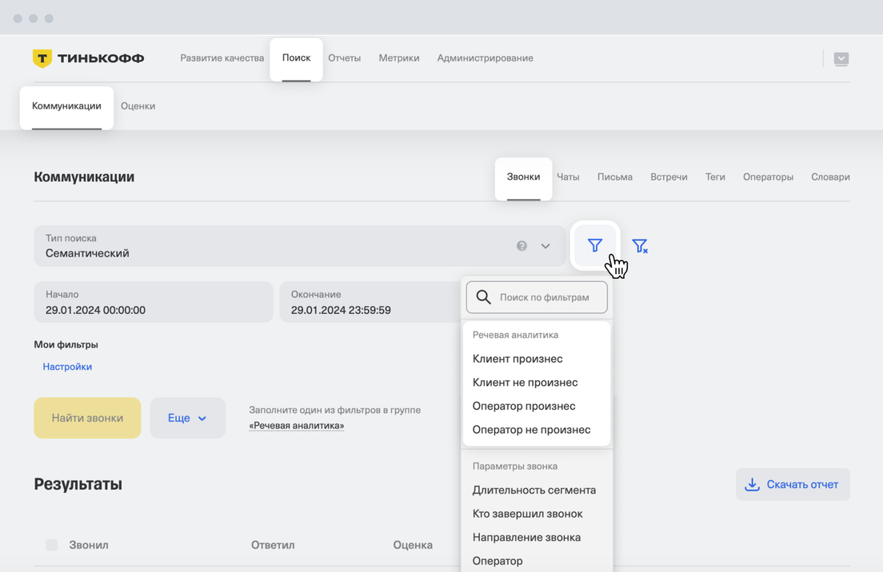Open the Отчеты menu item
This screenshot has width=883, height=572.
[x=344, y=58]
